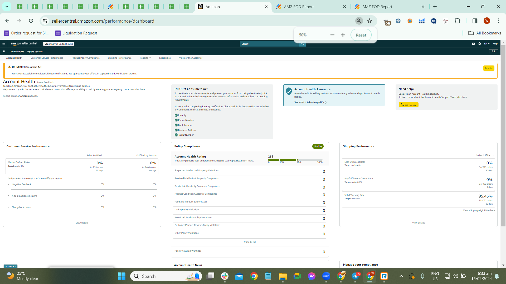
Task: Open the Seller Central messages envelope icon
Action: 473,44
